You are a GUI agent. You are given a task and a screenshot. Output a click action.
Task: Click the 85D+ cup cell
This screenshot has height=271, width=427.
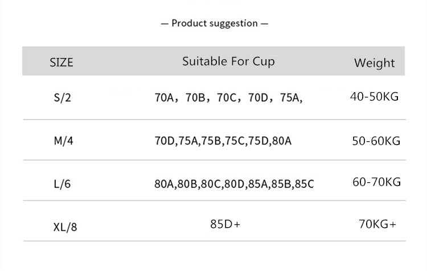click(225, 224)
